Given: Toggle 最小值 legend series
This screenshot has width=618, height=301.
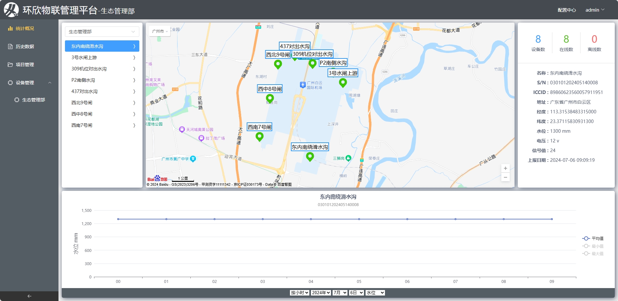Looking at the screenshot, I should point(593,246).
